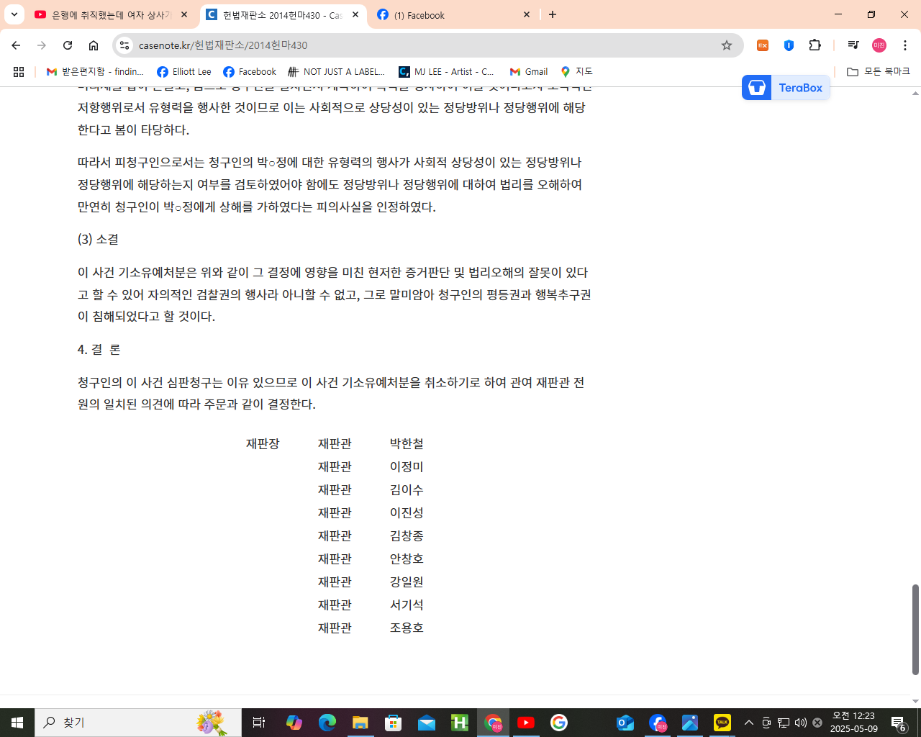The image size is (921, 737).
Task: Bookmark this page with the star icon
Action: [x=727, y=45]
